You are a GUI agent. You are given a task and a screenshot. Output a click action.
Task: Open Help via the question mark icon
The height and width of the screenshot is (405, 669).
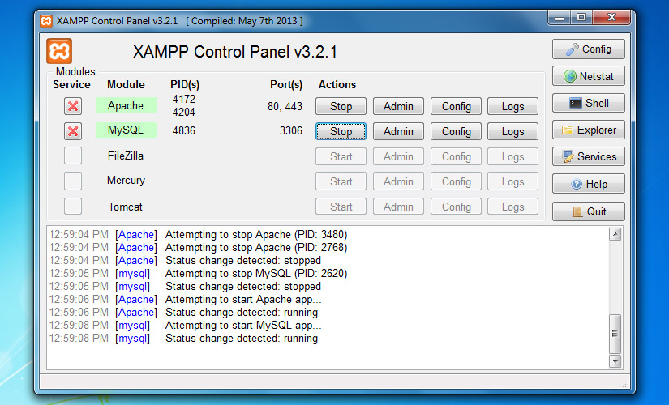[x=588, y=185]
